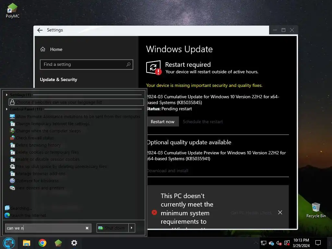Minimize the Settings window
The width and height of the screenshot is (332, 249).
pyautogui.click(x=275, y=30)
